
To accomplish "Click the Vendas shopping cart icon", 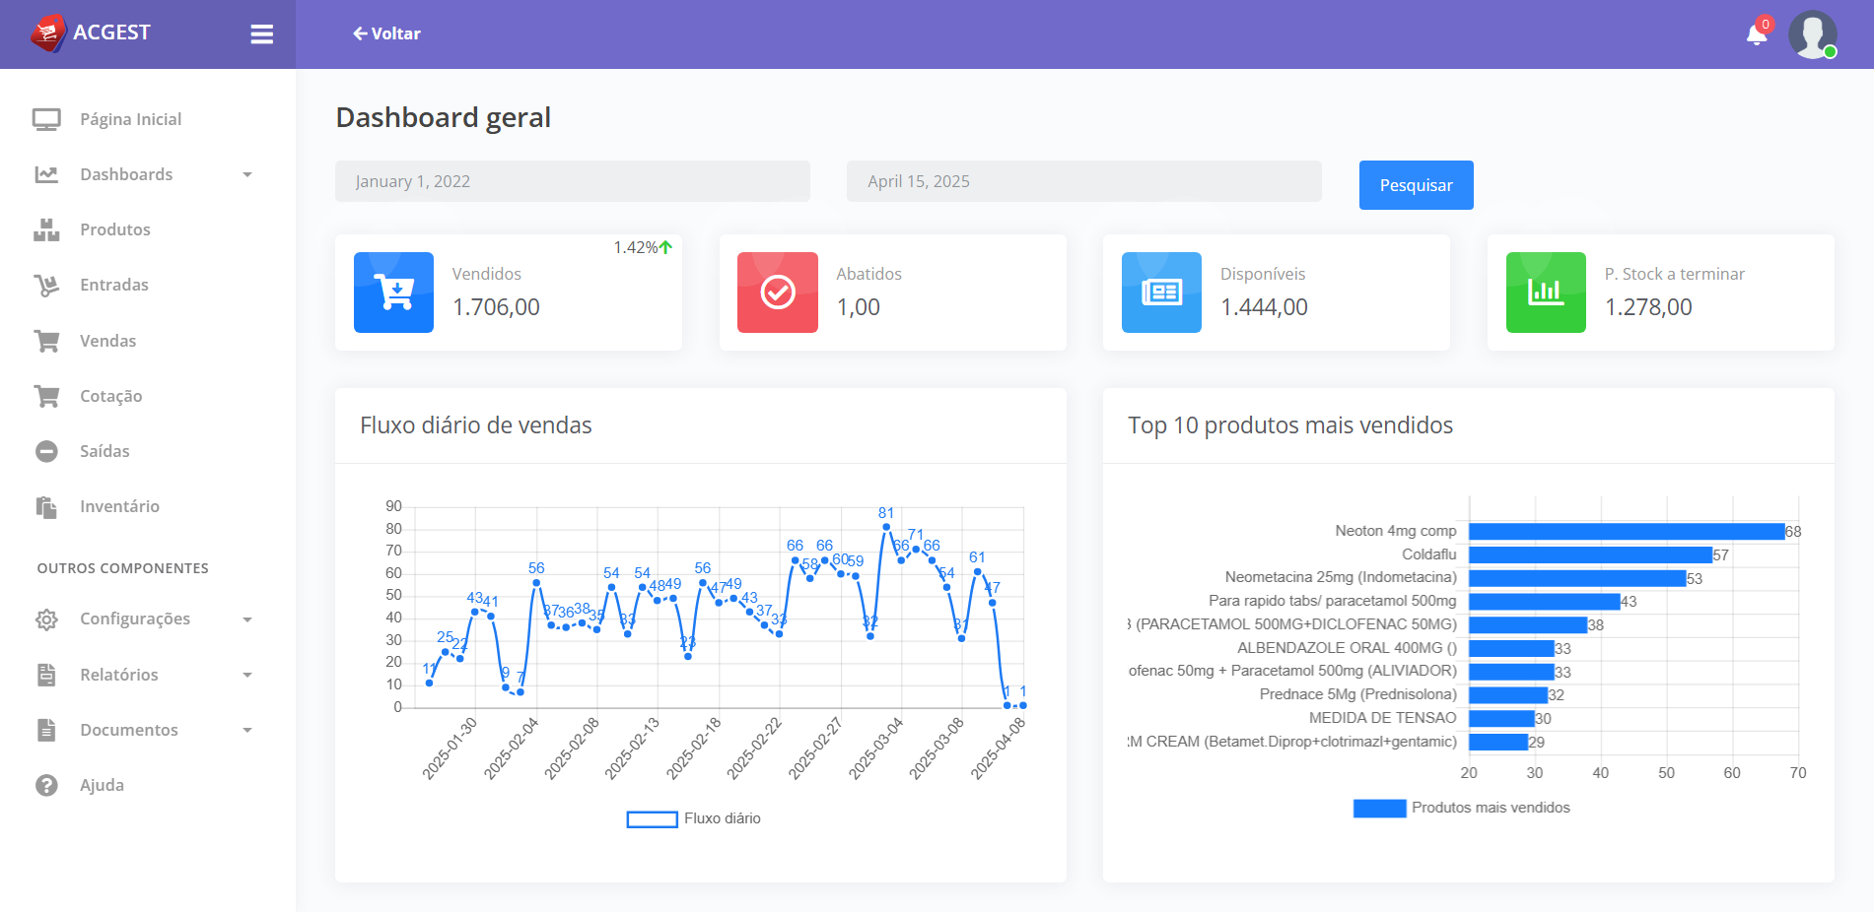I will point(46,340).
